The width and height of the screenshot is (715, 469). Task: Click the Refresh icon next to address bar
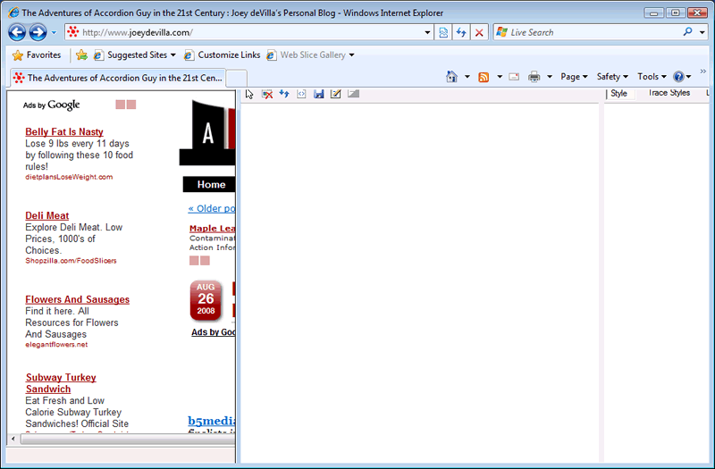point(461,32)
